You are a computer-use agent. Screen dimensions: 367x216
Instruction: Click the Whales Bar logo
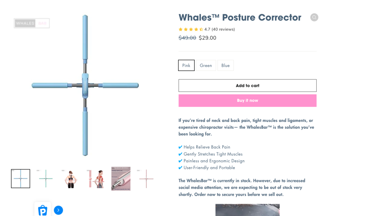click(32, 23)
